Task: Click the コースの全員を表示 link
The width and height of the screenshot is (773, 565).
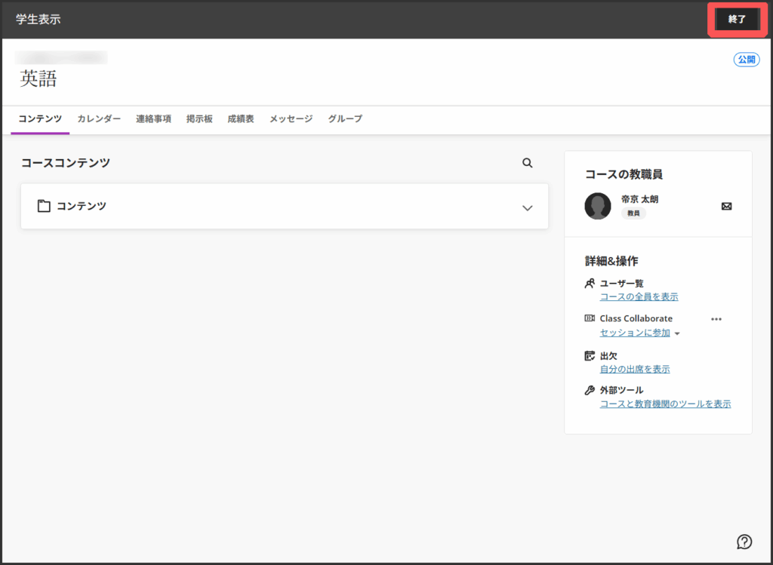Action: (x=639, y=297)
